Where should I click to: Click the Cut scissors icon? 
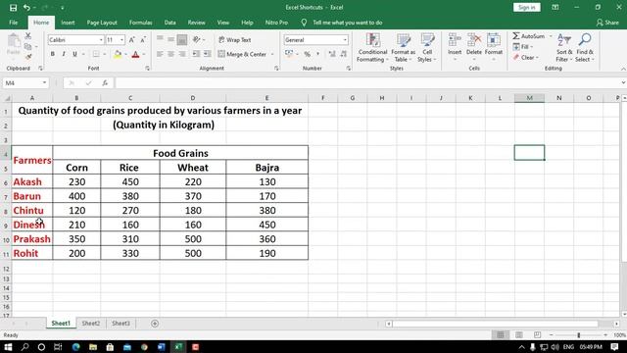[x=28, y=36]
